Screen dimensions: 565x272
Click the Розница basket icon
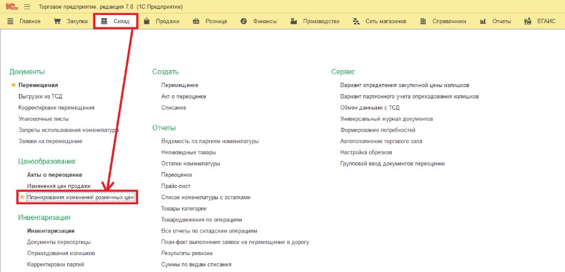pos(196,21)
